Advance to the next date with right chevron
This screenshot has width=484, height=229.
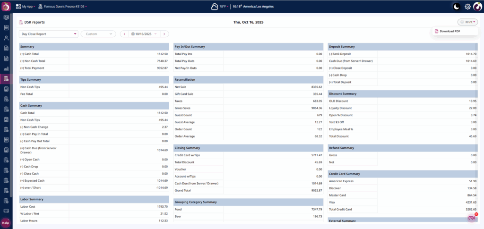164,34
